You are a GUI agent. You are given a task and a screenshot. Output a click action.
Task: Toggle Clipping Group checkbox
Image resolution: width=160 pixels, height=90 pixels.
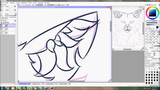pos(10,17)
